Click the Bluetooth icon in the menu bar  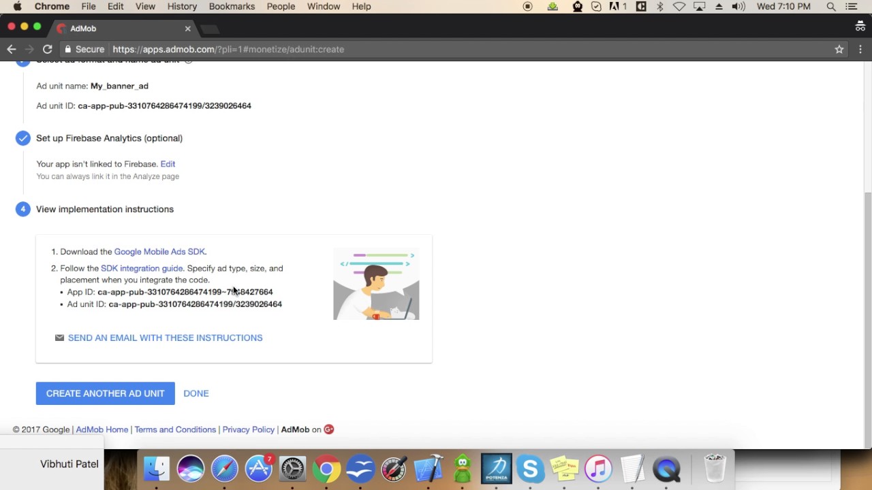pyautogui.click(x=659, y=7)
